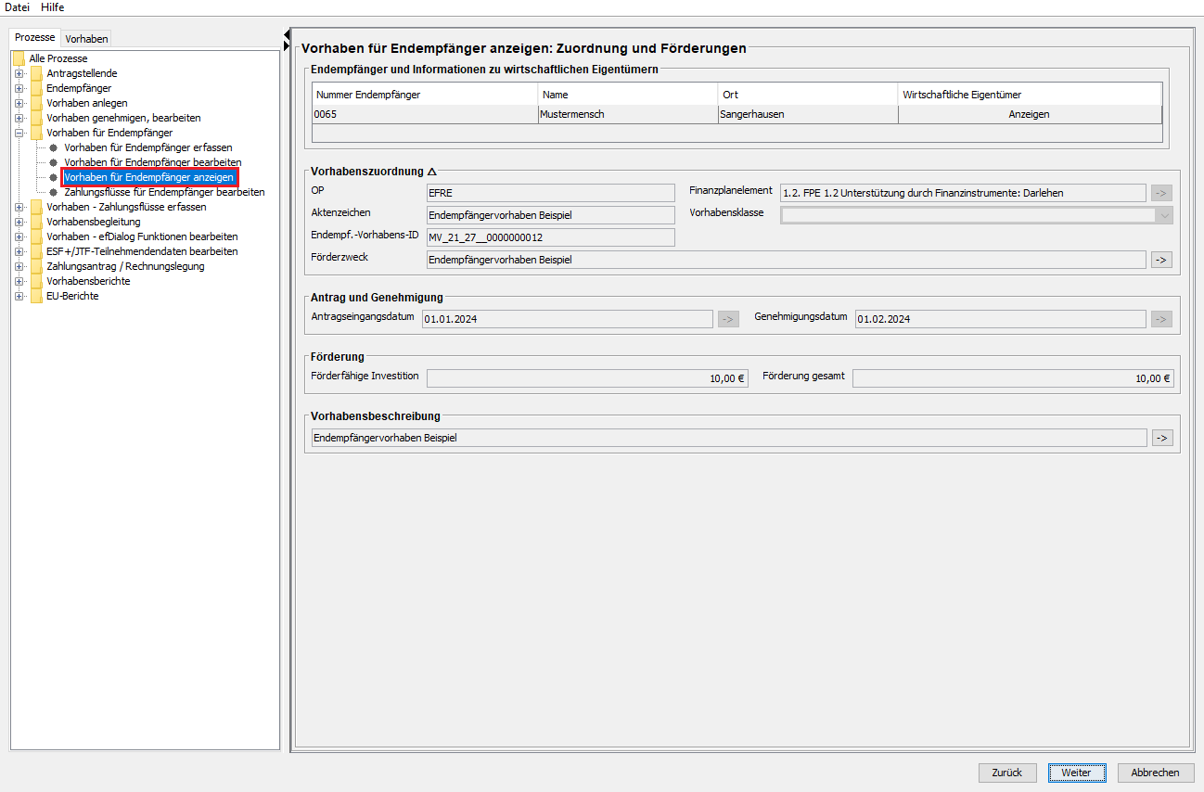The width and height of the screenshot is (1204, 792).
Task: Expand Vorhaben - Zahlungsflüsse erfassen node
Action: (19, 207)
